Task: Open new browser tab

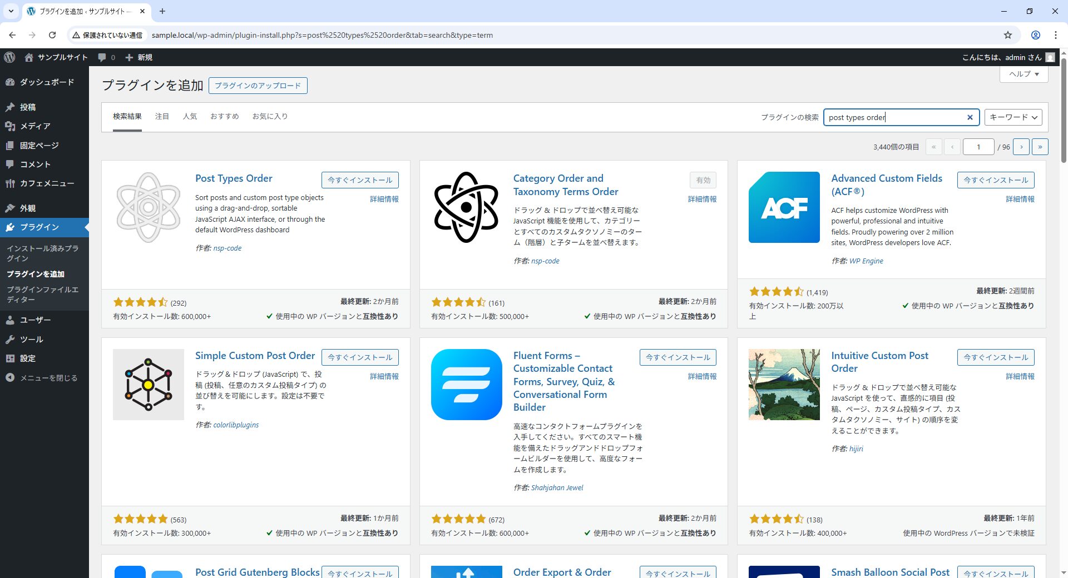Action: (x=162, y=11)
